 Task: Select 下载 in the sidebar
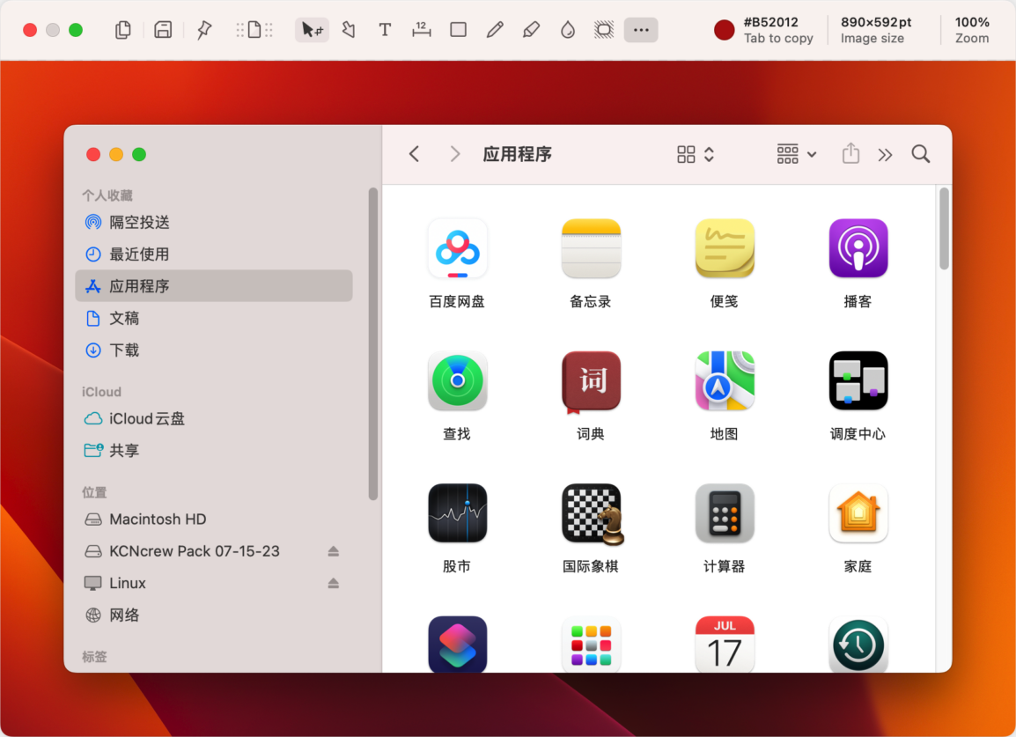click(214, 350)
